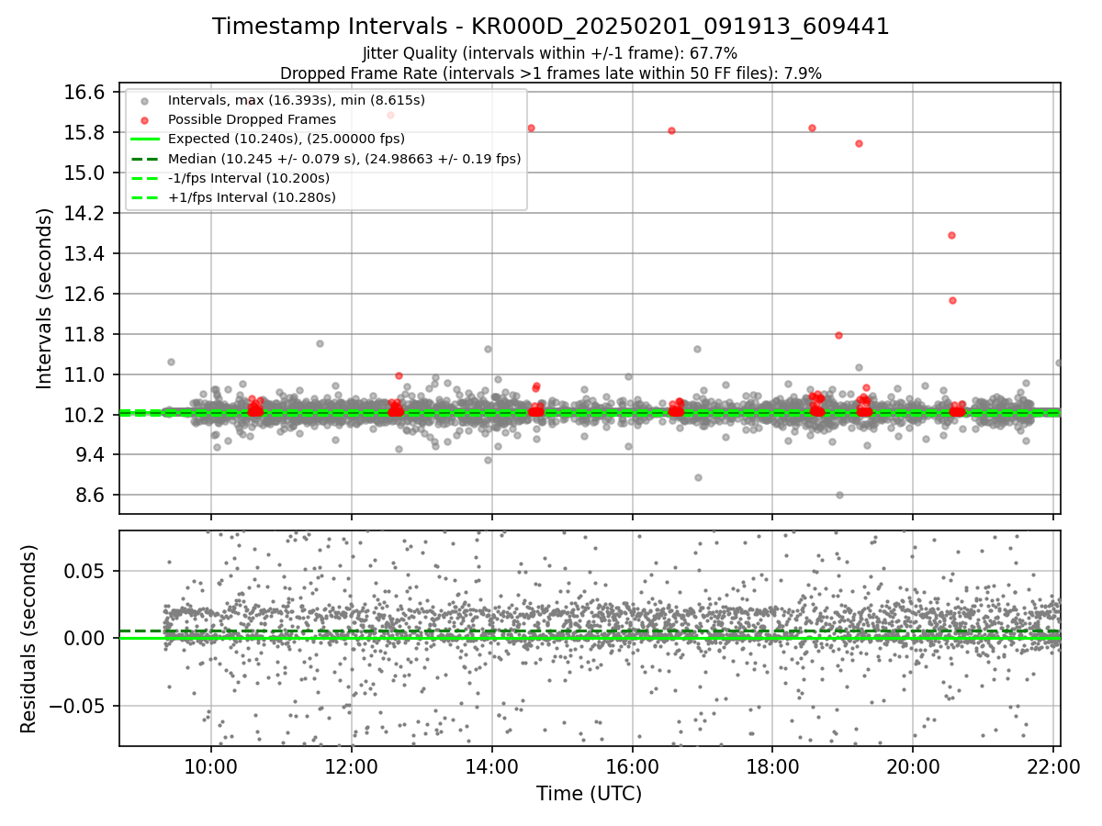Click residuals tick label 0.00
This screenshot has width=1102, height=826.
(85, 638)
